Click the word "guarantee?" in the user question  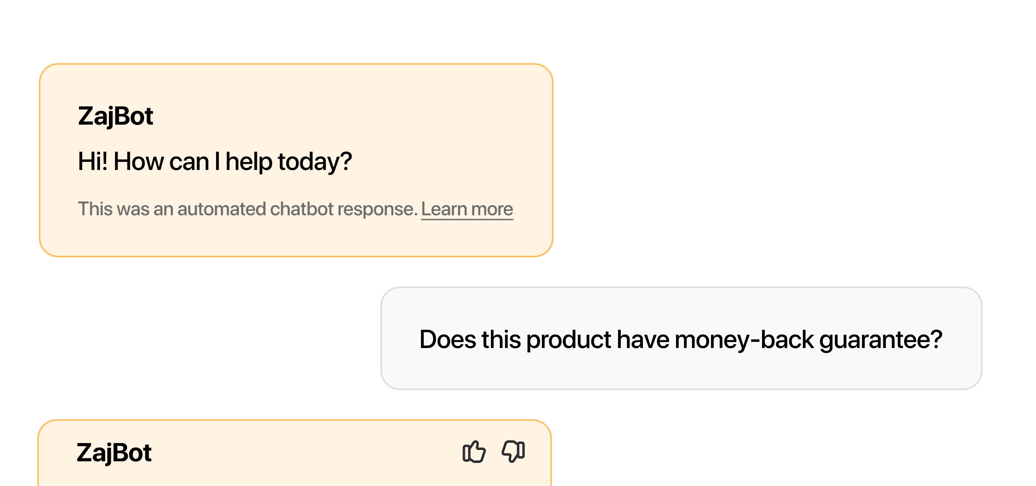(881, 340)
